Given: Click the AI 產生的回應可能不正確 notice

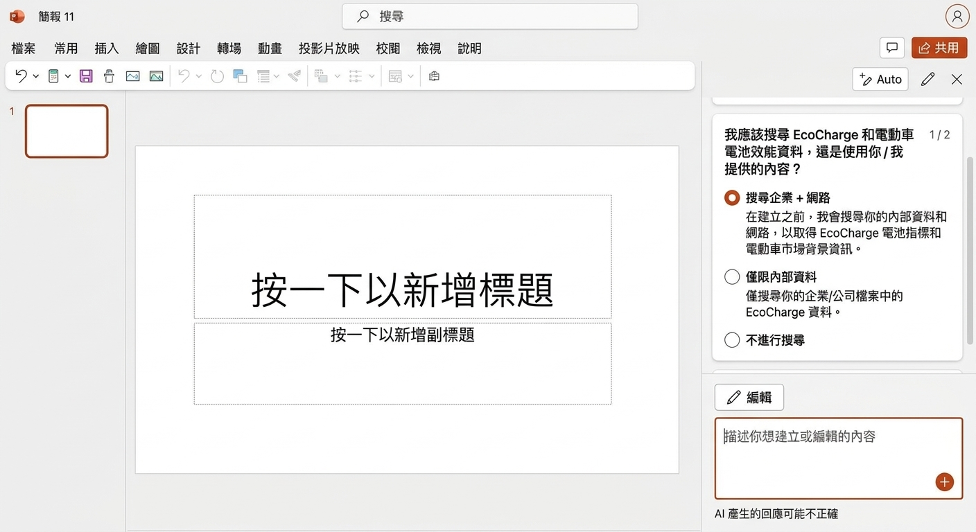Looking at the screenshot, I should [776, 514].
